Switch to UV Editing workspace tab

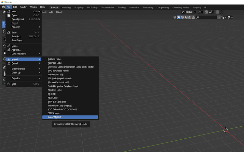point(92,7)
